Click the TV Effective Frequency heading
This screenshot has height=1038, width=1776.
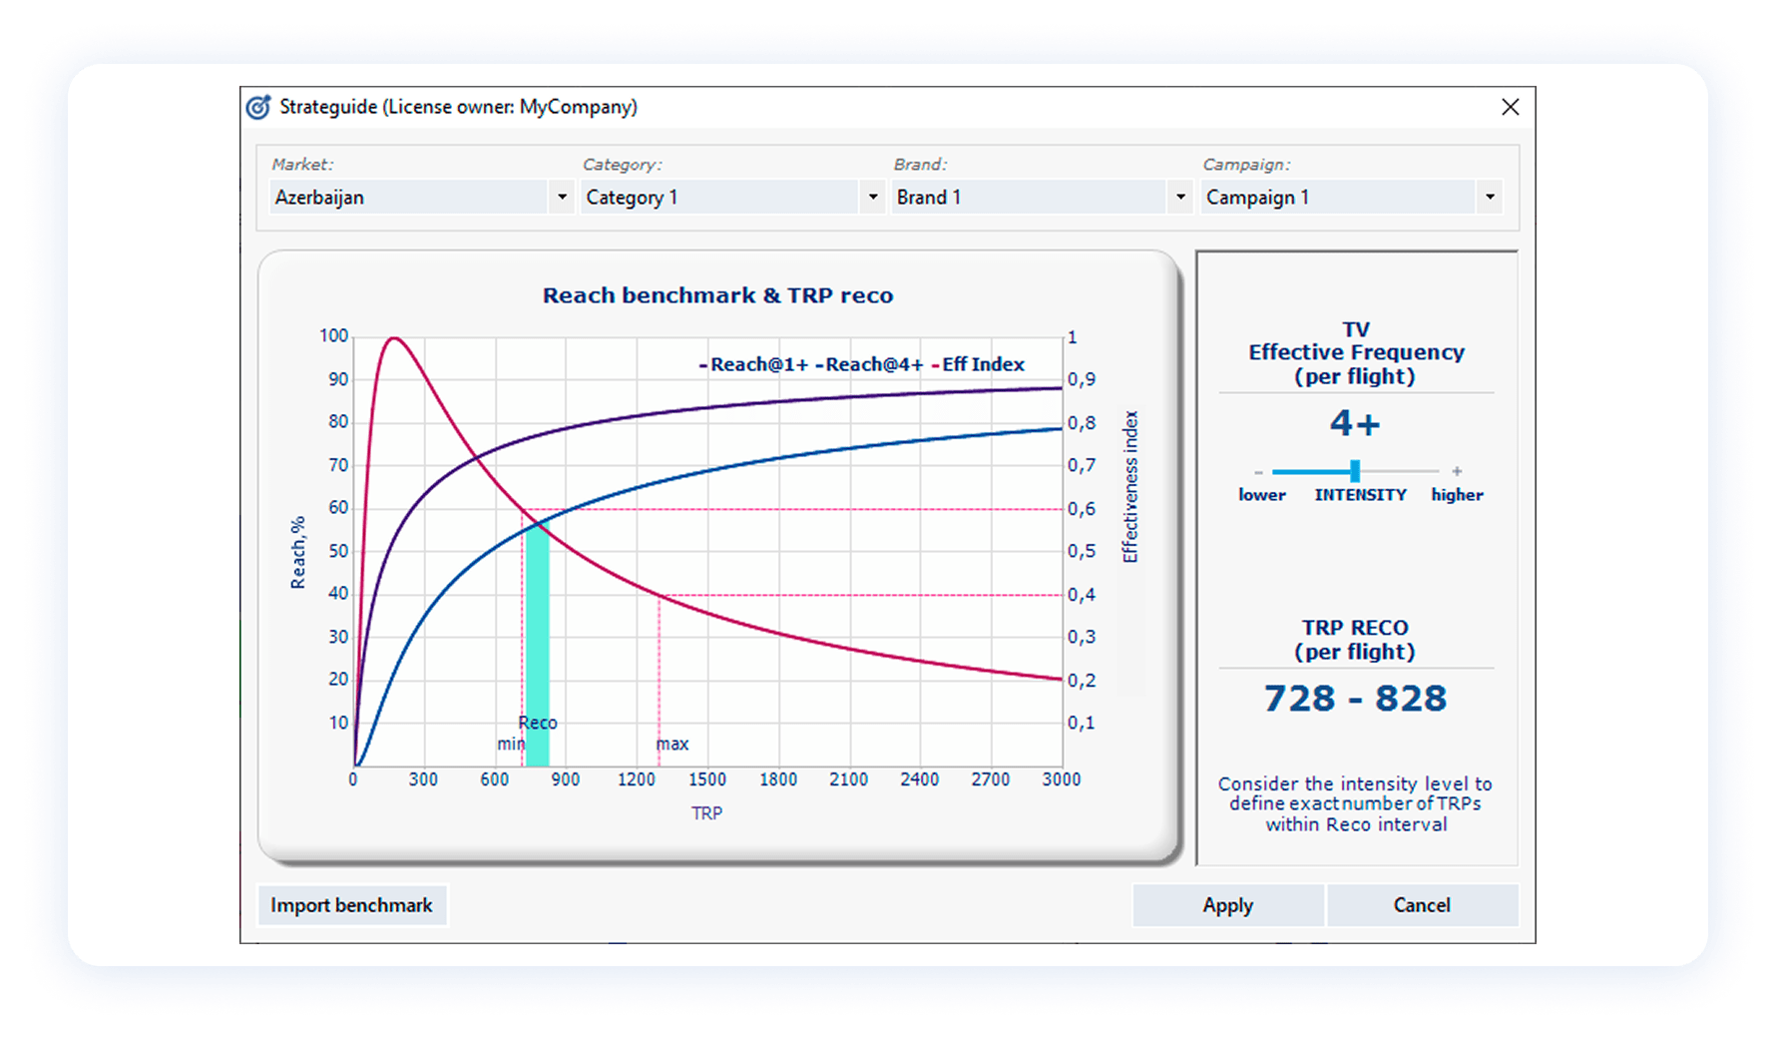tap(1356, 353)
